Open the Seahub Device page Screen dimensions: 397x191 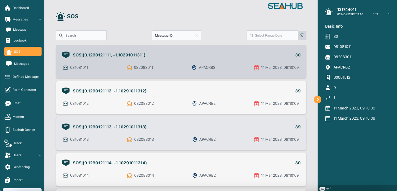point(24,130)
